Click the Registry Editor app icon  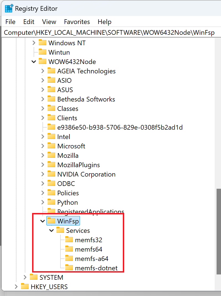click(x=9, y=9)
